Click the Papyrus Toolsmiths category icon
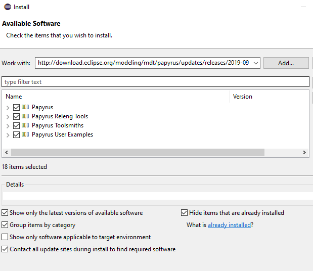Viewport: 313px width, 271px height. (25, 125)
